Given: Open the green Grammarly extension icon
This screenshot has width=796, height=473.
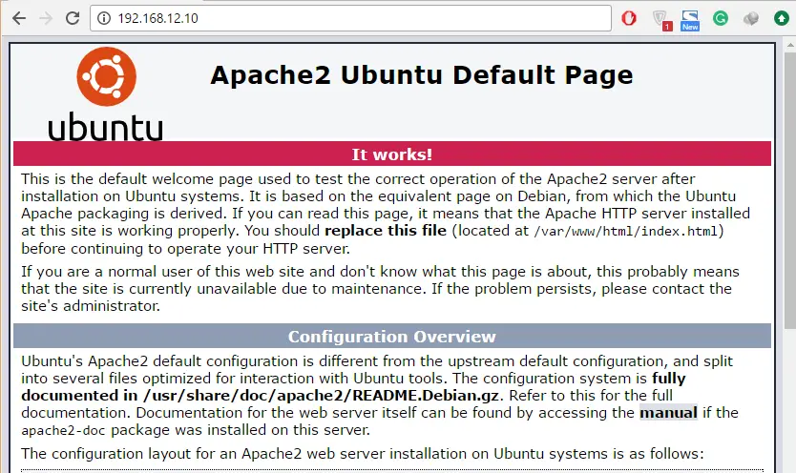Looking at the screenshot, I should [x=721, y=19].
